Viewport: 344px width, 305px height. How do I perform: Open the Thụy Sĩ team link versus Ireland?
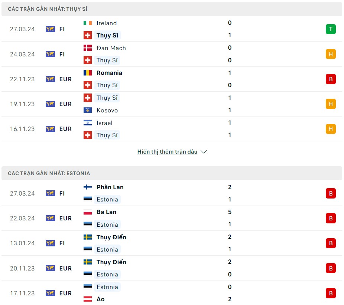pyautogui.click(x=107, y=35)
